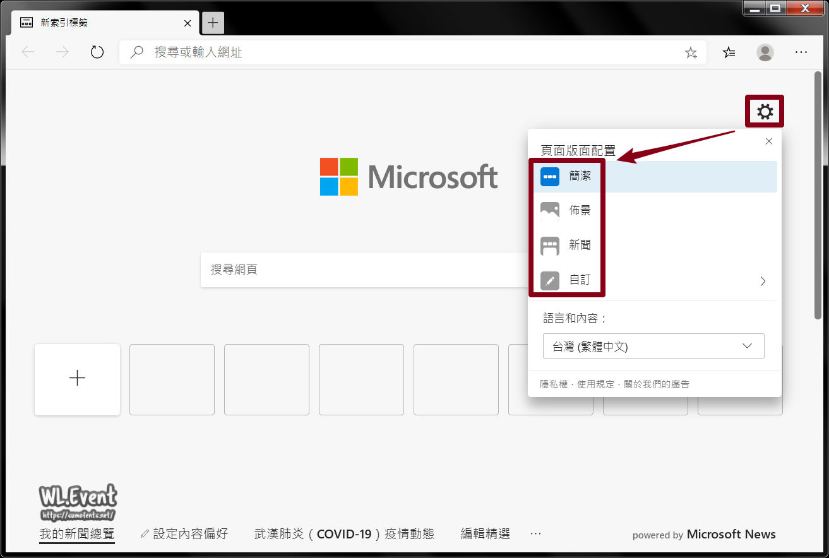Switch to 編輯精選 news tab
The width and height of the screenshot is (829, 558).
485,534
